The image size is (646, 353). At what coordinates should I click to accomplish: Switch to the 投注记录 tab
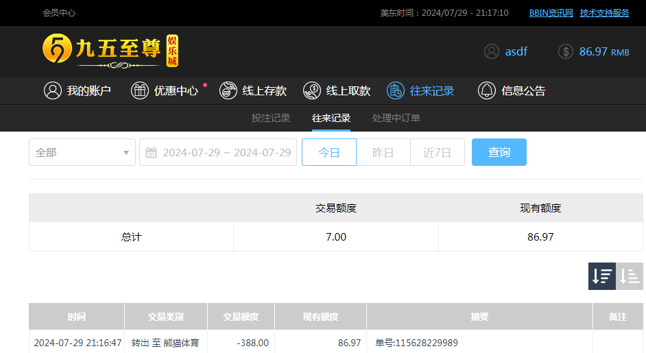coord(271,118)
